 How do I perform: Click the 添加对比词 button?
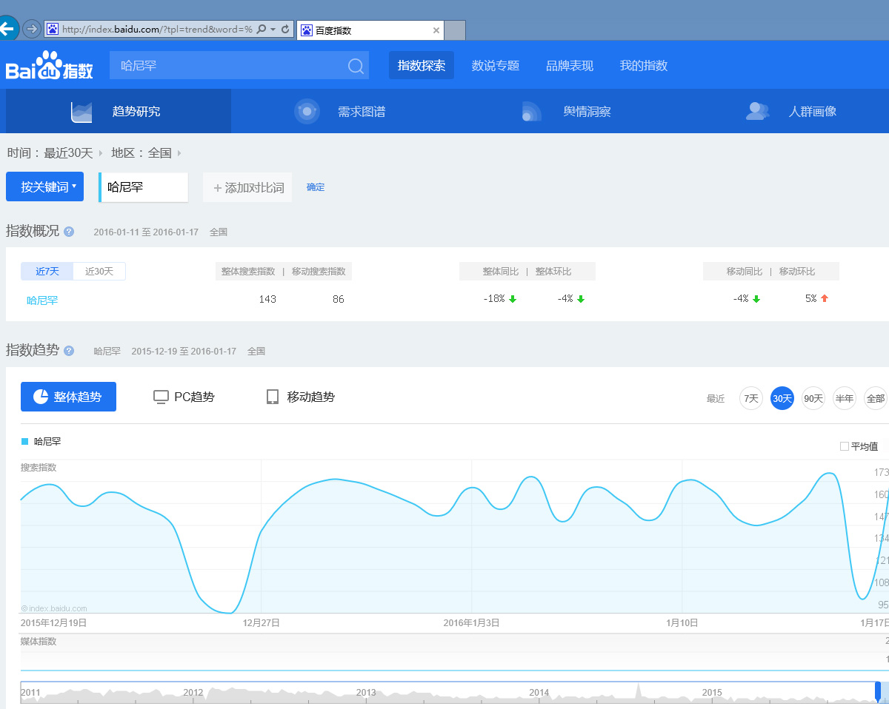tap(247, 188)
